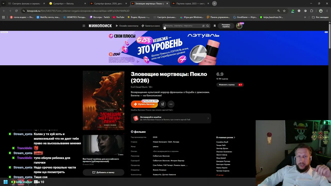Click the page vertical scrollbar thumb
Screen dimensions: 331x186
click(329, 36)
